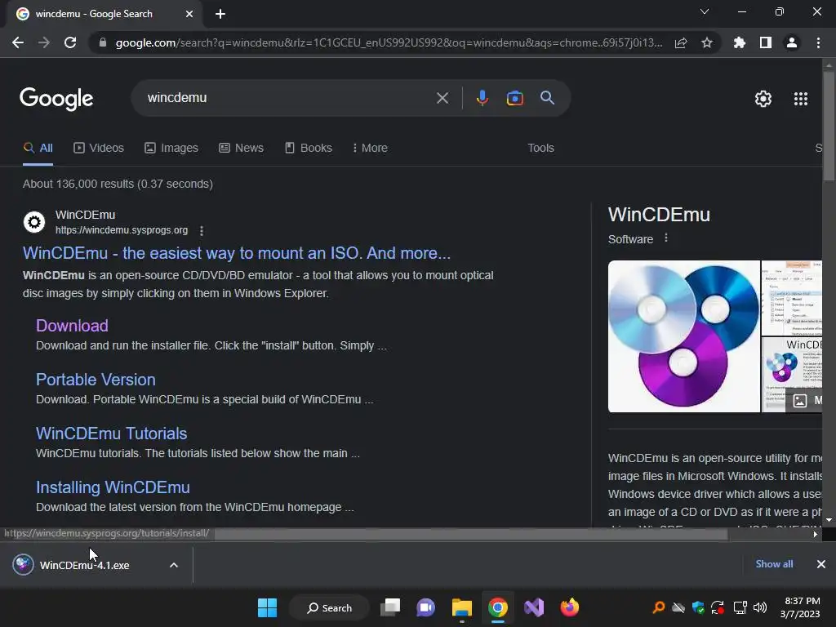Open File Explorer from the taskbar
The height and width of the screenshot is (627, 836).
coord(462,607)
